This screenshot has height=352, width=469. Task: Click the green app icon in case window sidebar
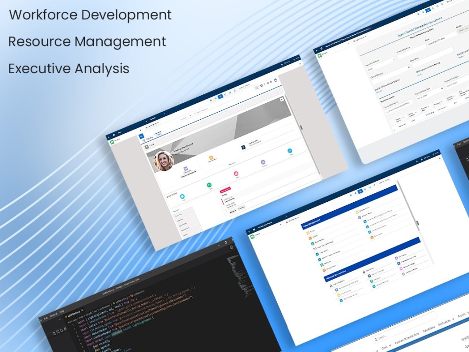(111, 142)
